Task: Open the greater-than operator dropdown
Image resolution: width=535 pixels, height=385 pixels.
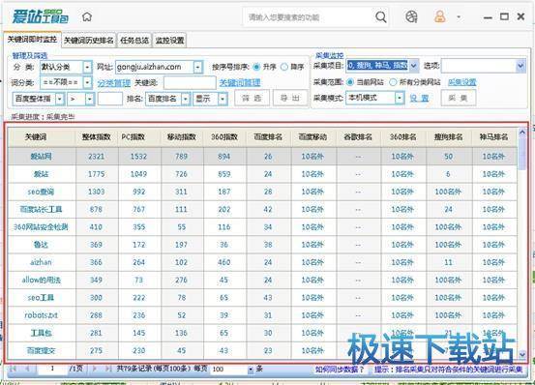Action: point(89,99)
